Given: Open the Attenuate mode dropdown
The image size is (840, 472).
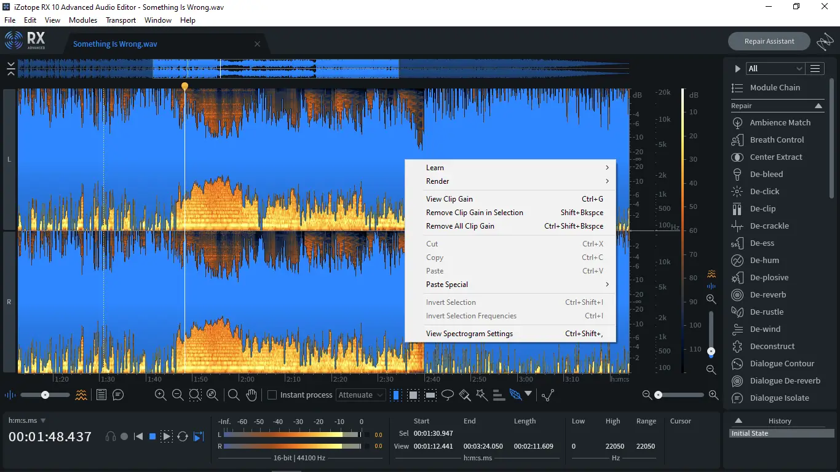Looking at the screenshot, I should [361, 395].
